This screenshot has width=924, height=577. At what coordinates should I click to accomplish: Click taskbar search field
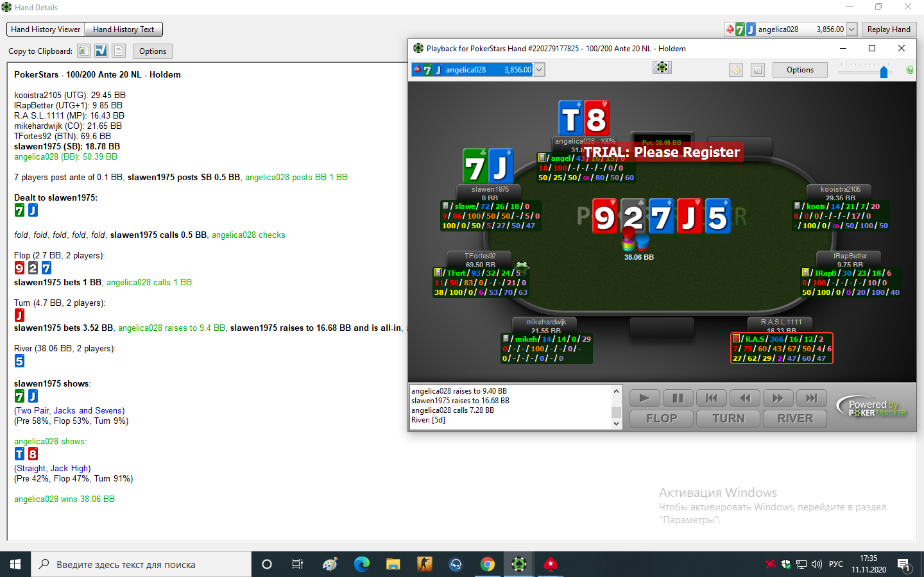pos(141,564)
